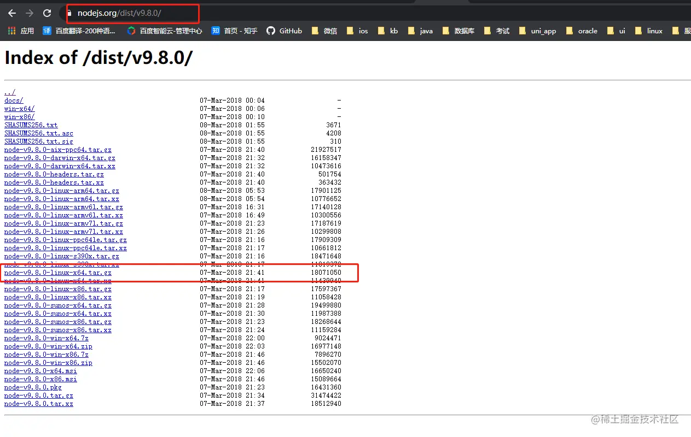Download node-v9.8.0-win-x64.zip

pyautogui.click(x=48, y=346)
